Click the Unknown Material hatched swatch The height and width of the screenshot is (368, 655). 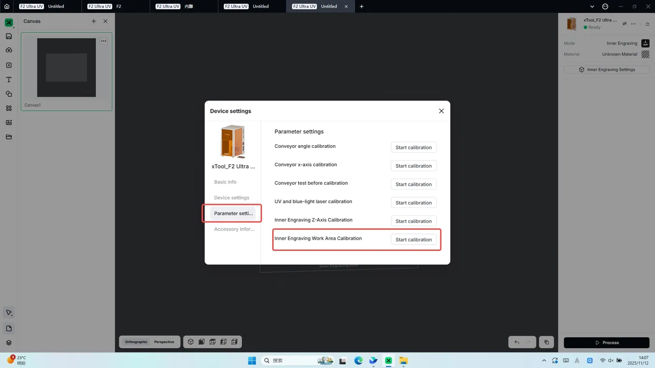point(645,54)
